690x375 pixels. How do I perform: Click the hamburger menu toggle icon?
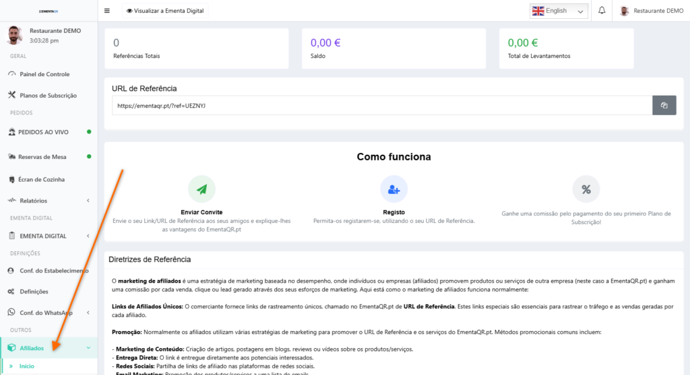(107, 11)
